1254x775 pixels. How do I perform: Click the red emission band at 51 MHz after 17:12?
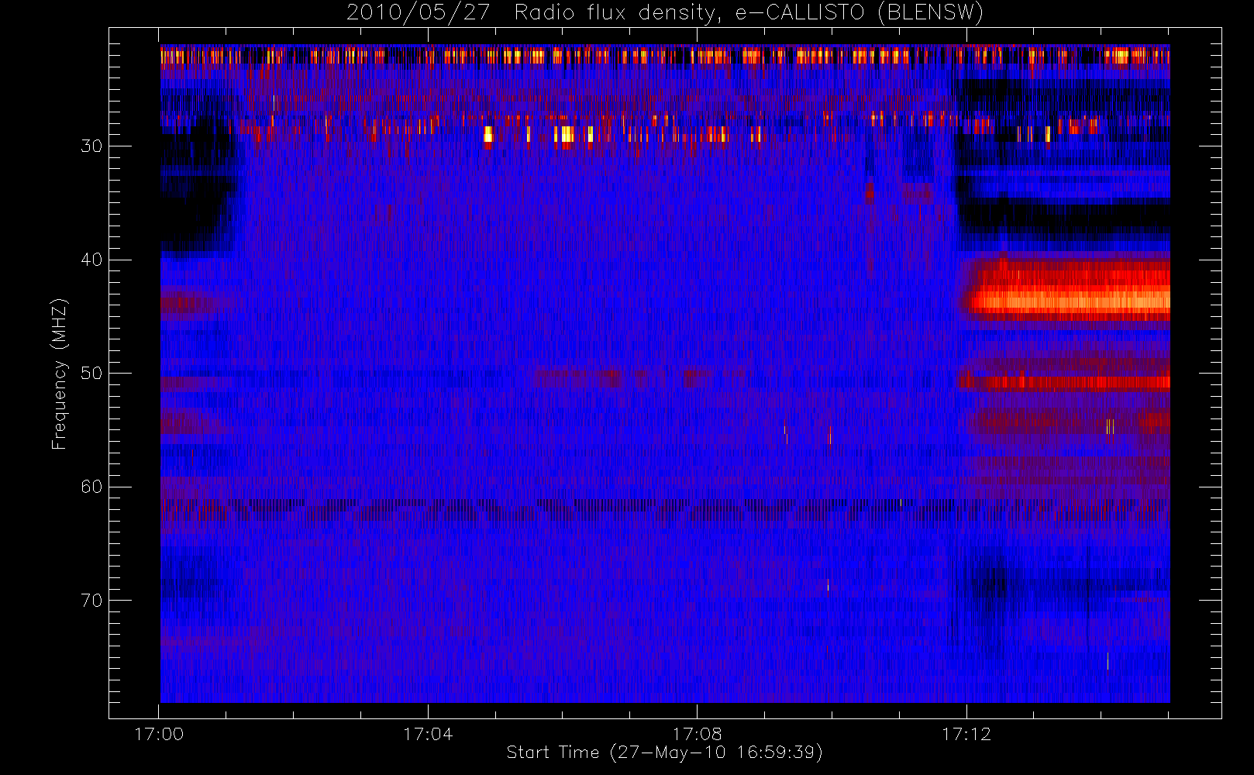click(x=1064, y=381)
